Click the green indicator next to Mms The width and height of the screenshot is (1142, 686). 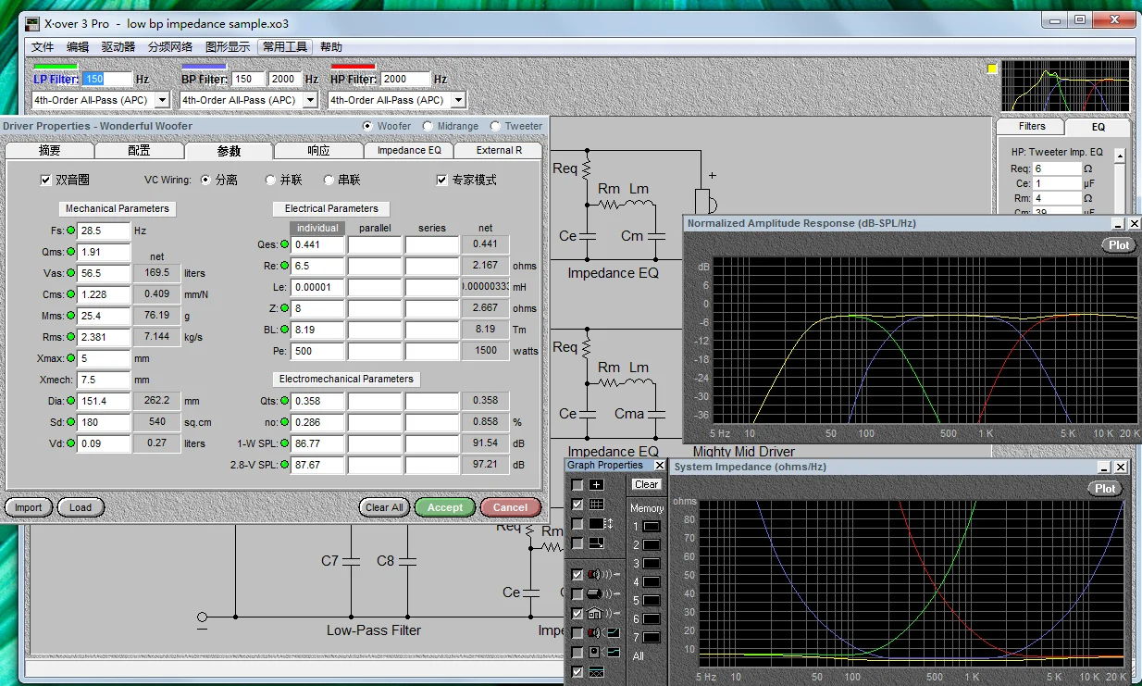[70, 316]
